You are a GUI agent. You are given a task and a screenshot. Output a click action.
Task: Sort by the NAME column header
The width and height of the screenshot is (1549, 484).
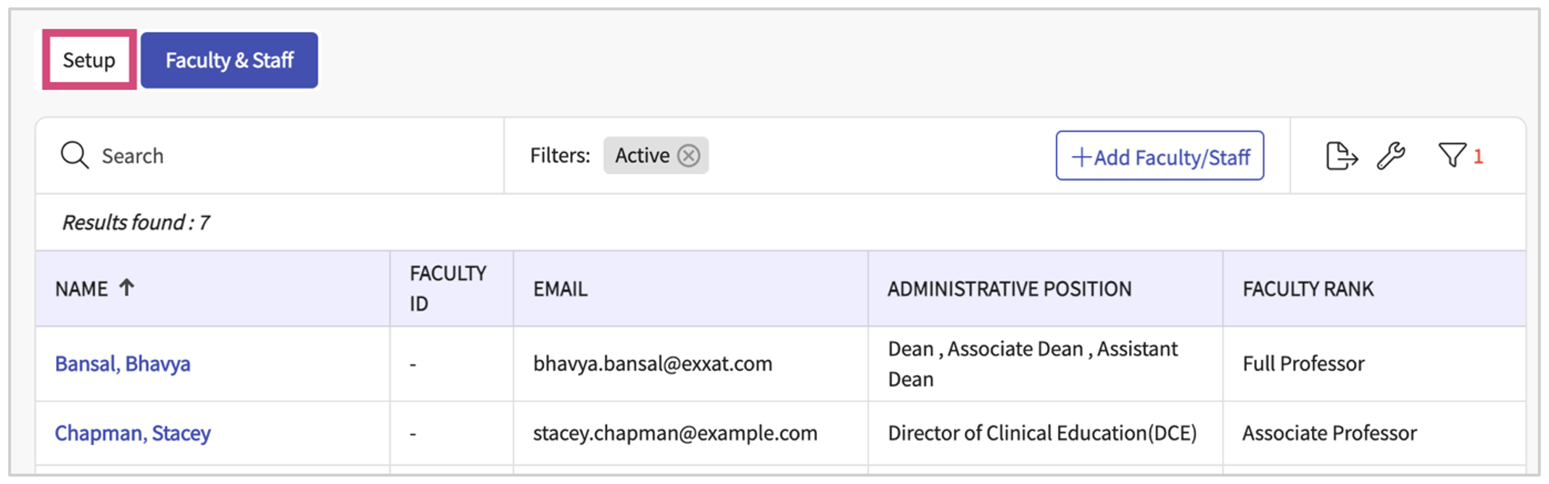[x=81, y=289]
